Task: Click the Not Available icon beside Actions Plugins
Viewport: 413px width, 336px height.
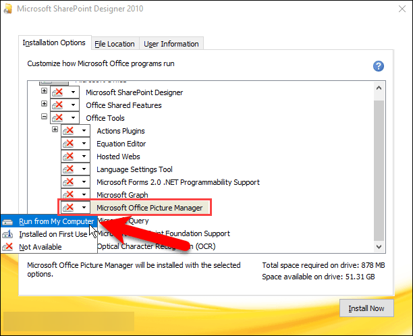Action: coord(68,131)
